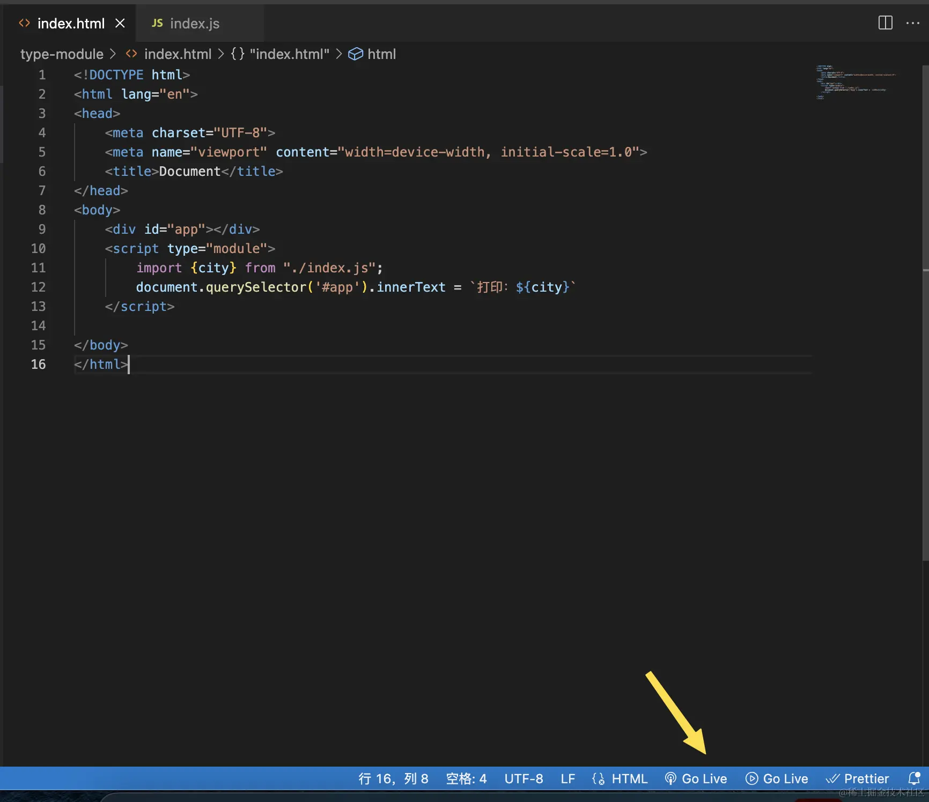Viewport: 929px width, 802px height.
Task: Click the word Document inside the title tag
Action: click(x=190, y=171)
